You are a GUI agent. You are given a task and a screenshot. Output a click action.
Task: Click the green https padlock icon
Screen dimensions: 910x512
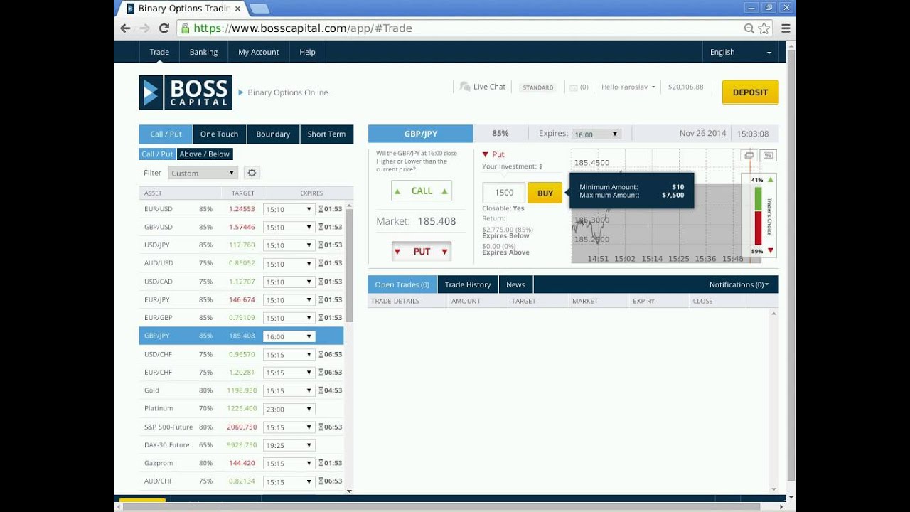pos(186,28)
